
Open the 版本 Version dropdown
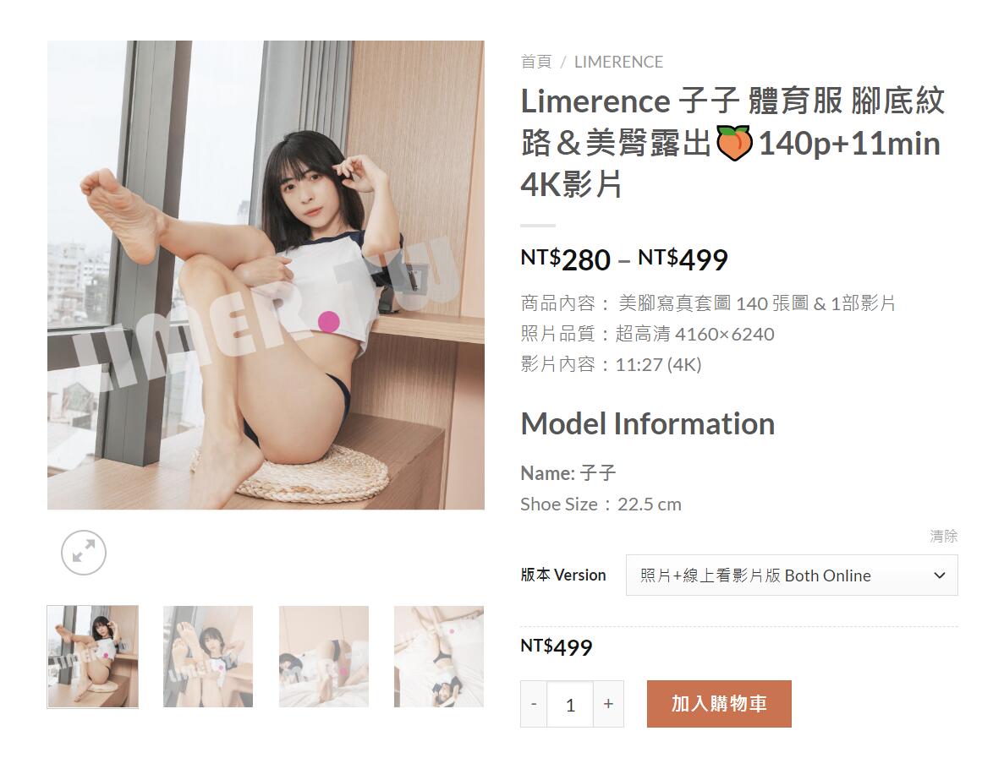(792, 575)
